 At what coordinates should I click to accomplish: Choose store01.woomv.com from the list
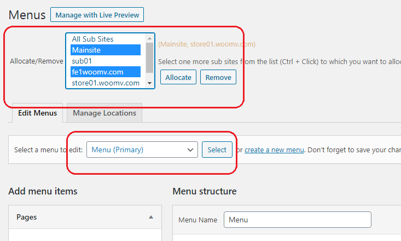106,83
